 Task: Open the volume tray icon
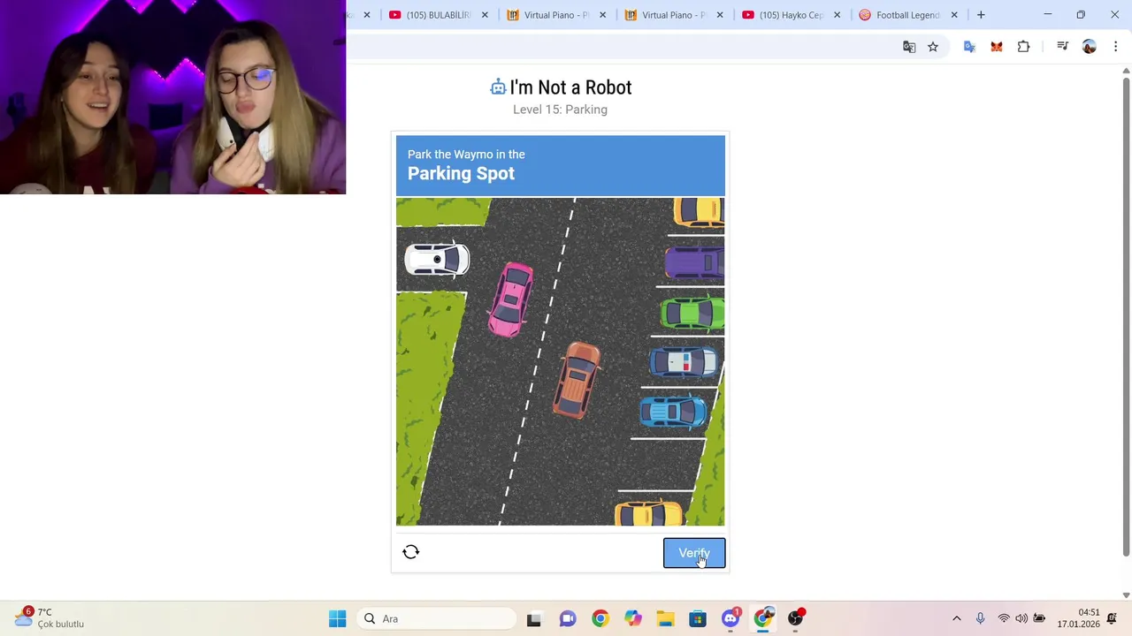[x=1021, y=618]
